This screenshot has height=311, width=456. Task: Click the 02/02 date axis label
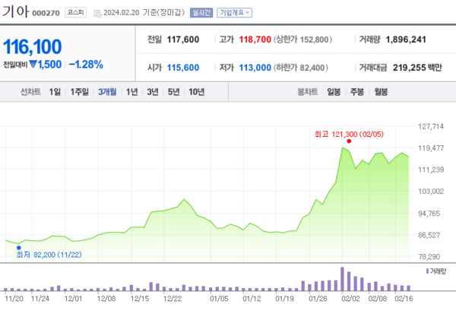350,299
